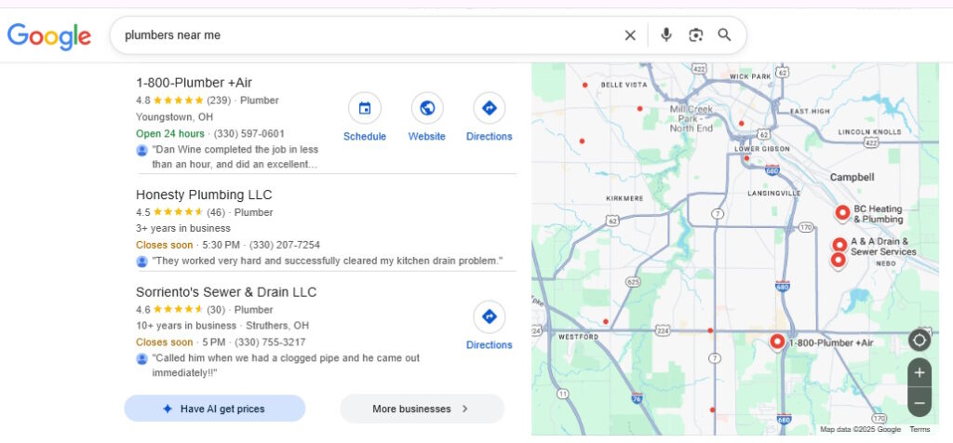This screenshot has height=443, width=953.
Task: Get Directions to Sorriento's Sewer & Drain
Action: tap(489, 317)
